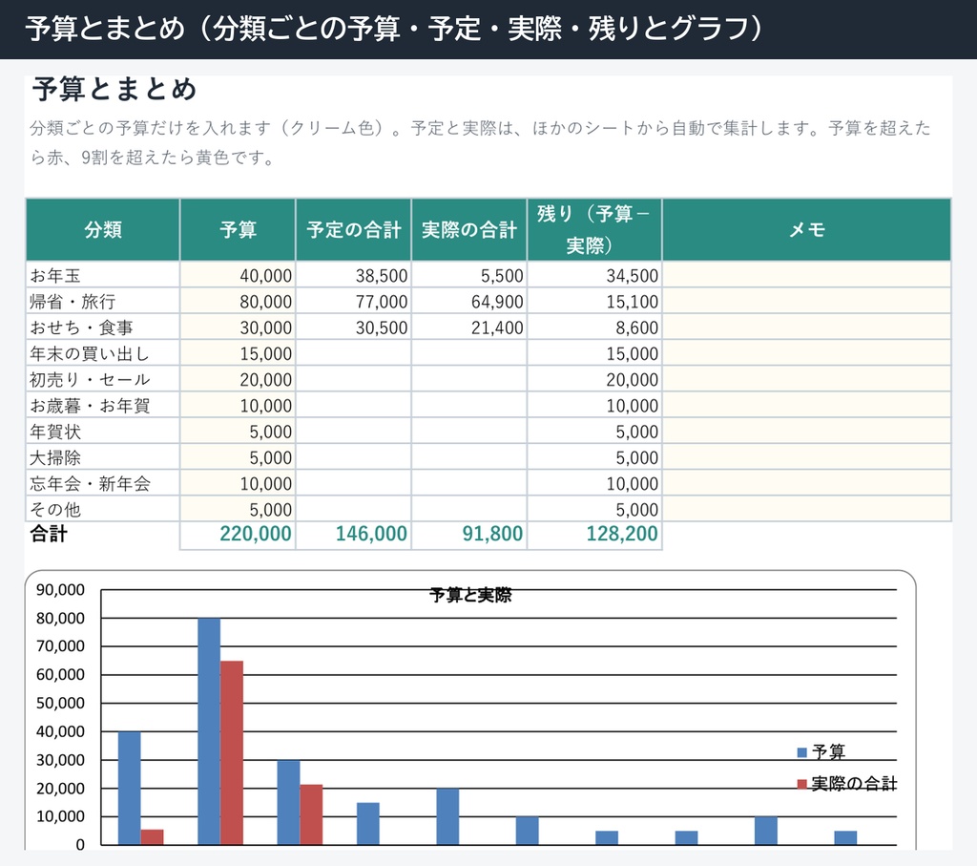Screen dimensions: 977x866
Task: Click the 実際の合計 legend entry in chart
Action: point(847,784)
